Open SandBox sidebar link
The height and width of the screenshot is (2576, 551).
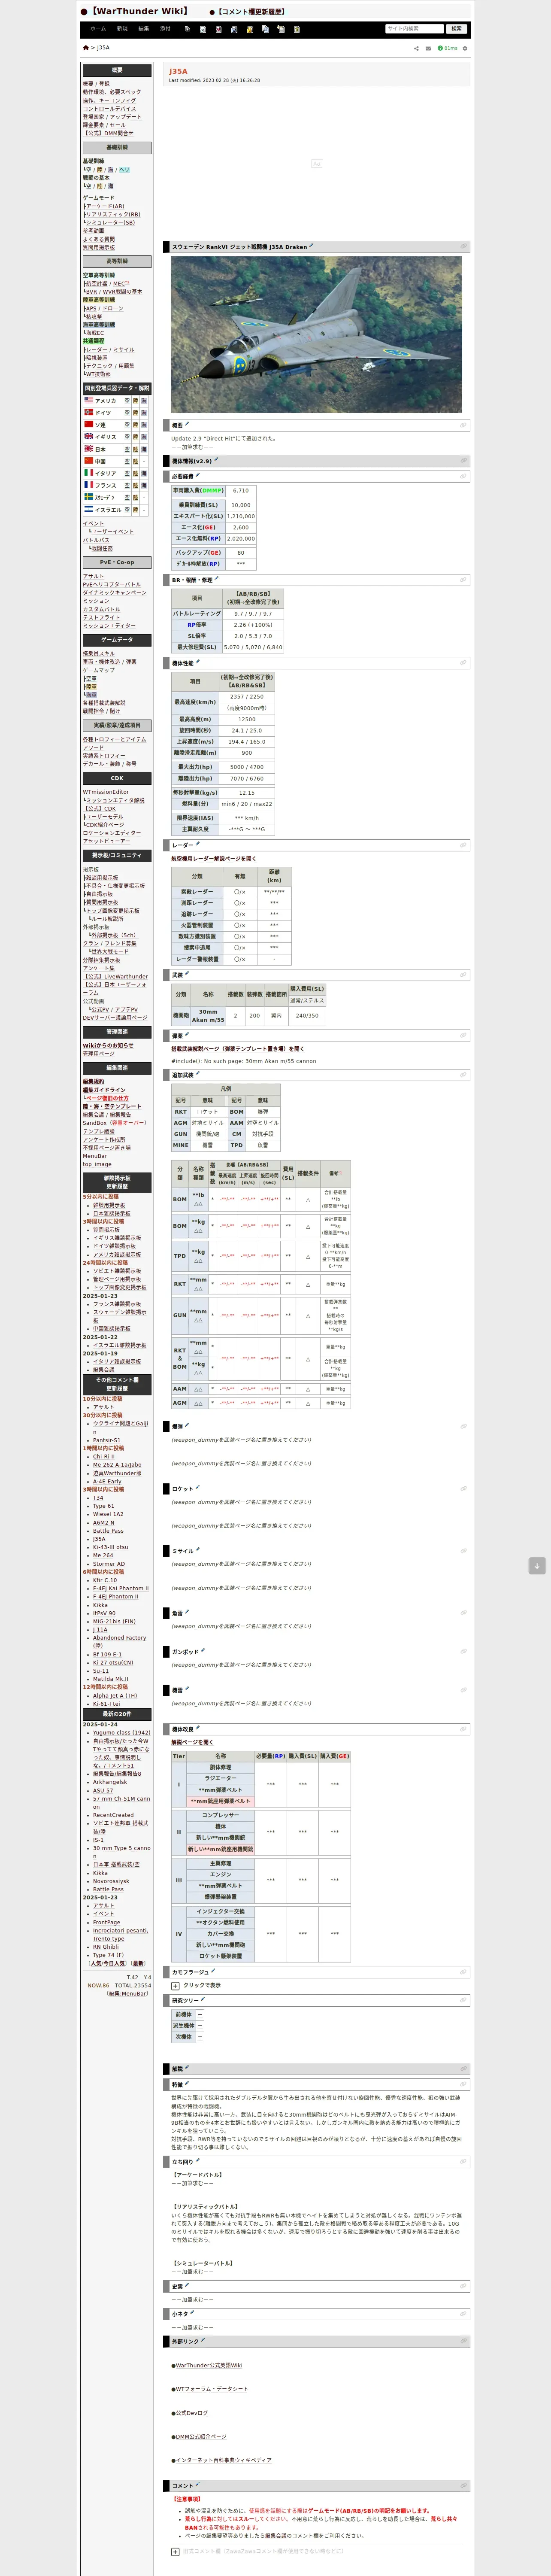(95, 1123)
